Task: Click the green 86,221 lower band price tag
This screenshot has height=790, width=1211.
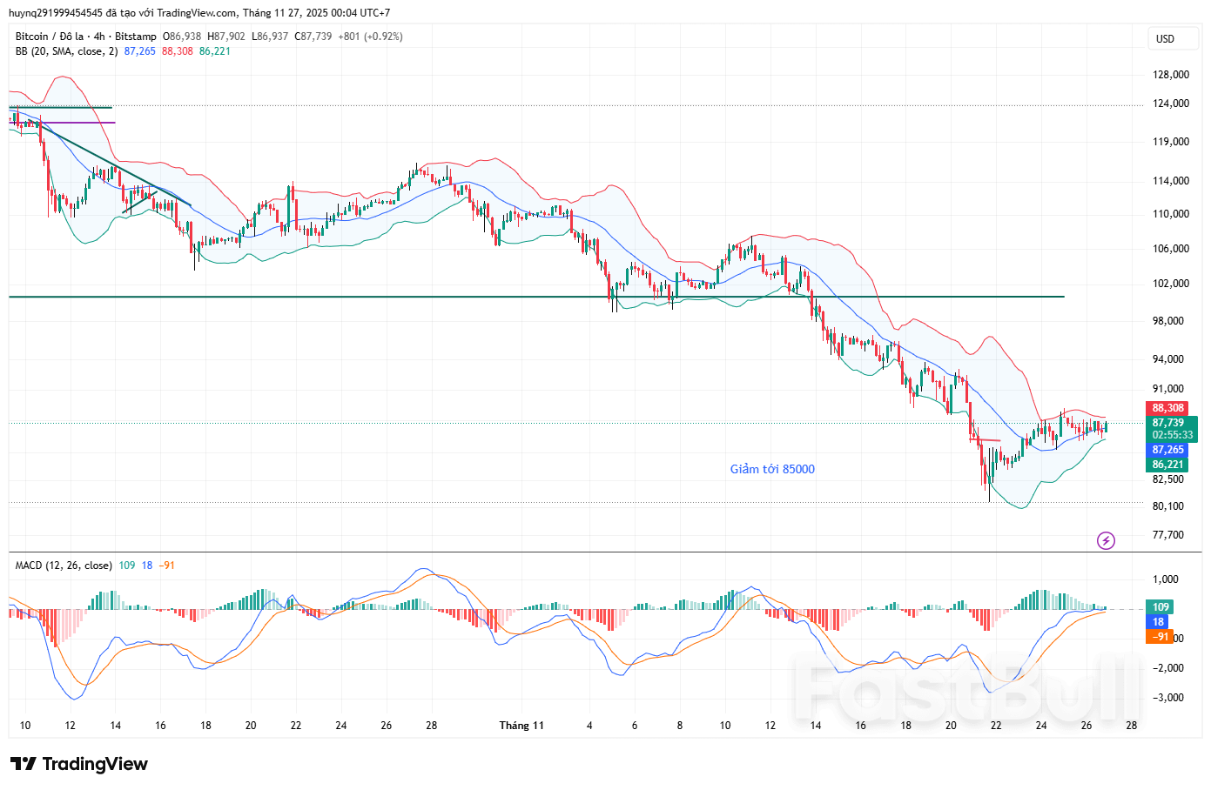Action: point(1167,465)
